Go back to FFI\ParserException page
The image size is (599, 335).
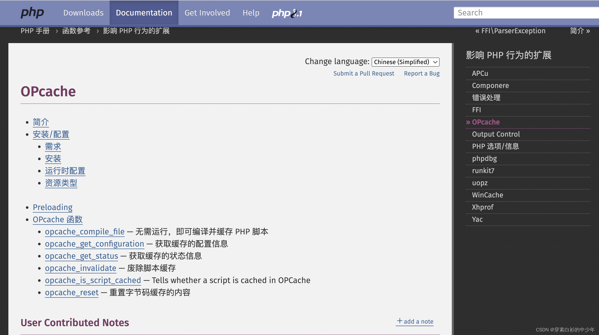tap(510, 31)
